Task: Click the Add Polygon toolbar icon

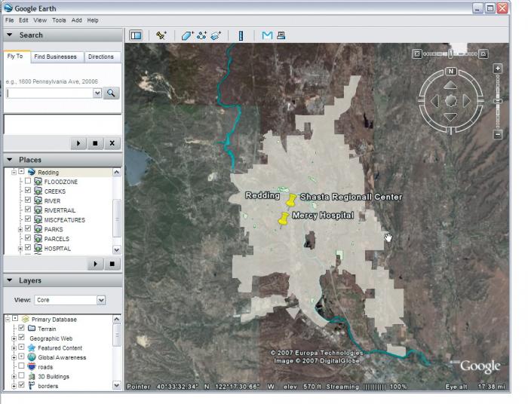Action: coord(187,35)
